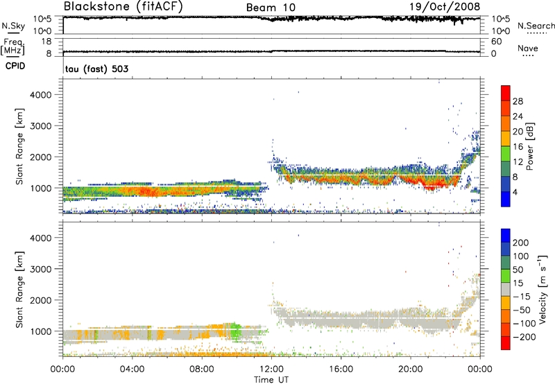This screenshot has height=384, width=555.
Task: Click the '04:00' time axis label
Action: [x=133, y=369]
